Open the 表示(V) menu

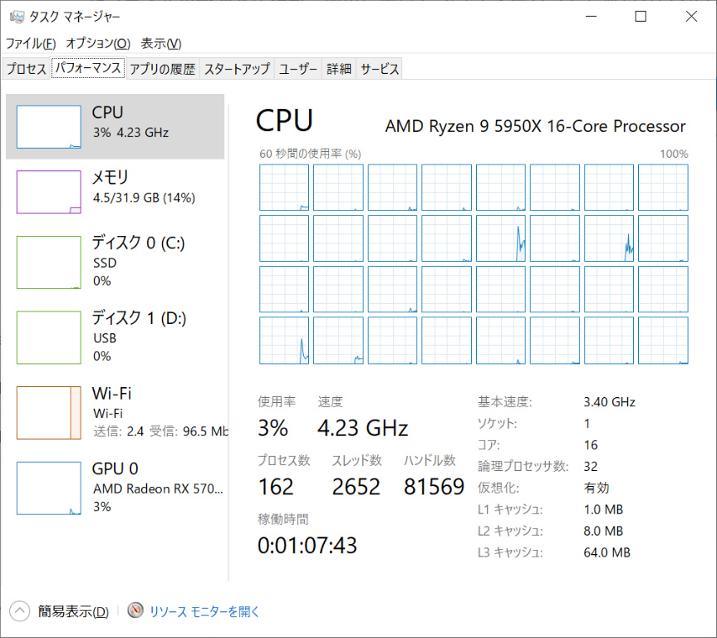tap(160, 43)
